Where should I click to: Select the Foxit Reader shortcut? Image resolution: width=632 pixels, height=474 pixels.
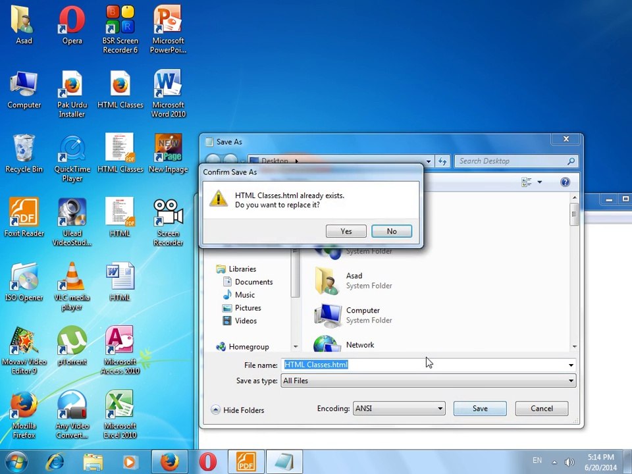tap(24, 218)
